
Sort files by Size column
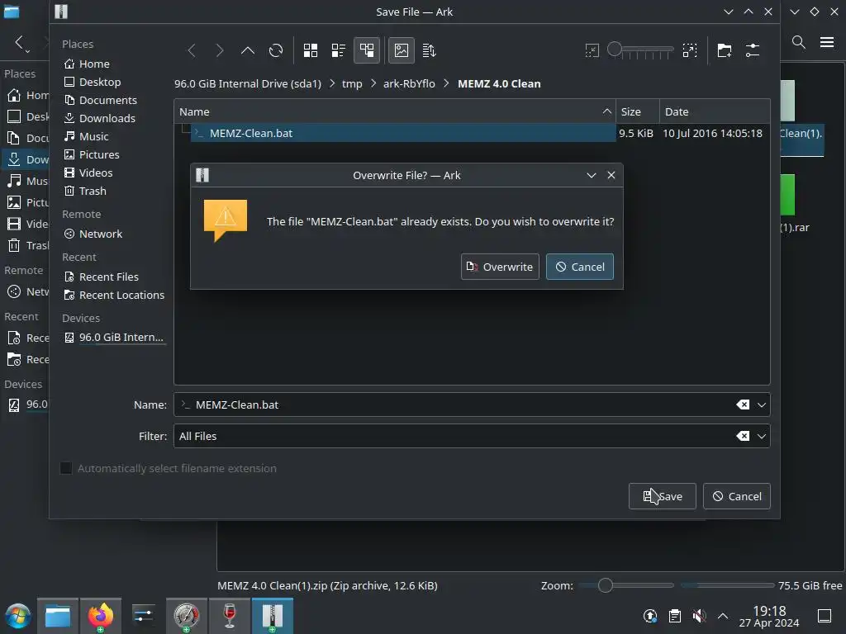click(x=638, y=111)
